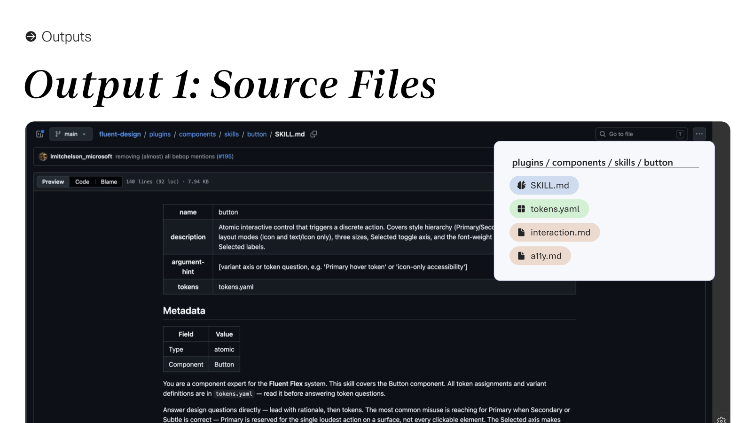Go to the skills breadcrumb folder

pyautogui.click(x=231, y=134)
